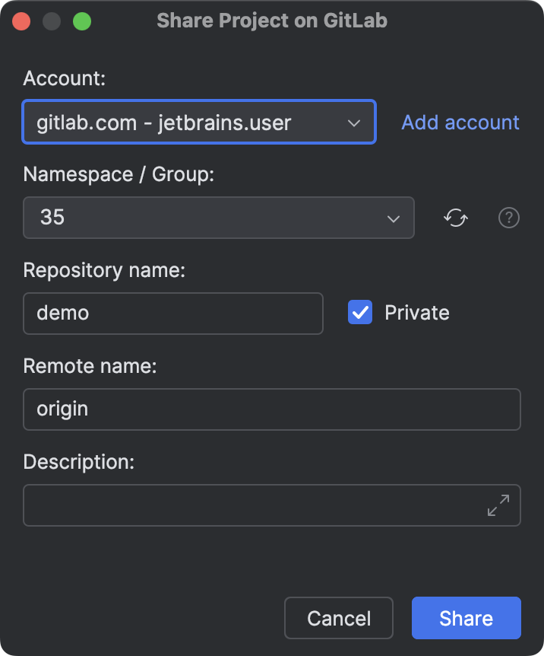Image resolution: width=544 pixels, height=656 pixels.
Task: Click the question mark help icon
Action: (508, 218)
